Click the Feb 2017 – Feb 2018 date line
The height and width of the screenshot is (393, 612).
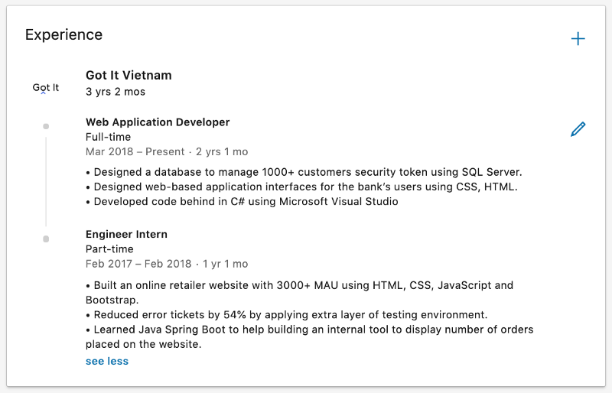(x=167, y=264)
